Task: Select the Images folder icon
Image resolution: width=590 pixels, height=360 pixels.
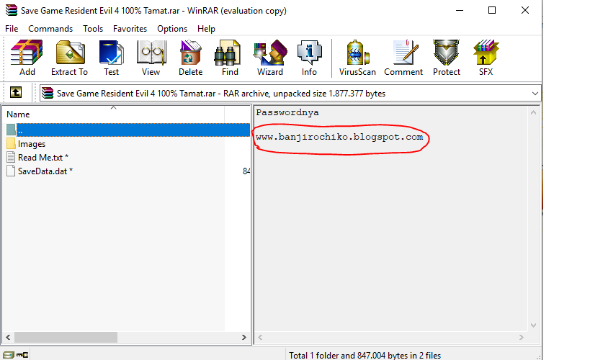Action: (11, 144)
